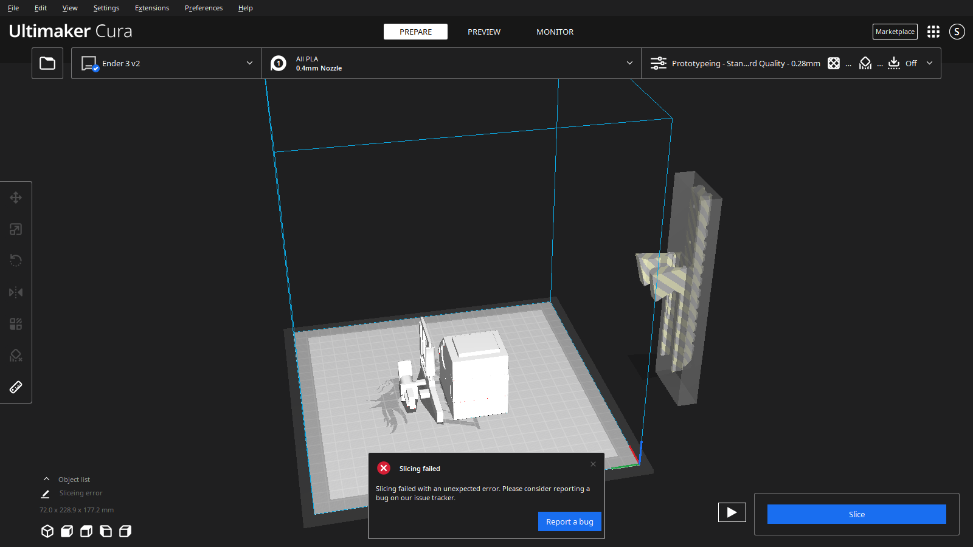The height and width of the screenshot is (547, 973).
Task: Open the Preferences menu
Action: [x=204, y=8]
